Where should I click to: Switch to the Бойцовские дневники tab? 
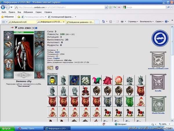(x=80, y=22)
